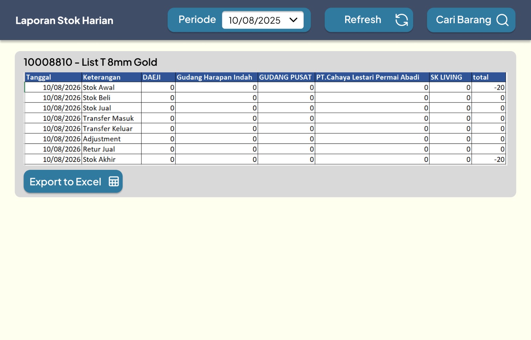Click the PT.Cahaya Lestari Permai Abadi header
This screenshot has height=340, width=531.
point(372,77)
